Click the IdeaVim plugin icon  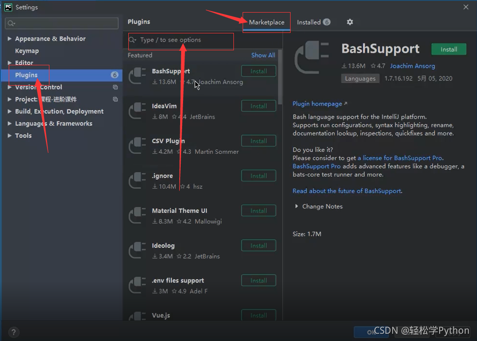[138, 111]
